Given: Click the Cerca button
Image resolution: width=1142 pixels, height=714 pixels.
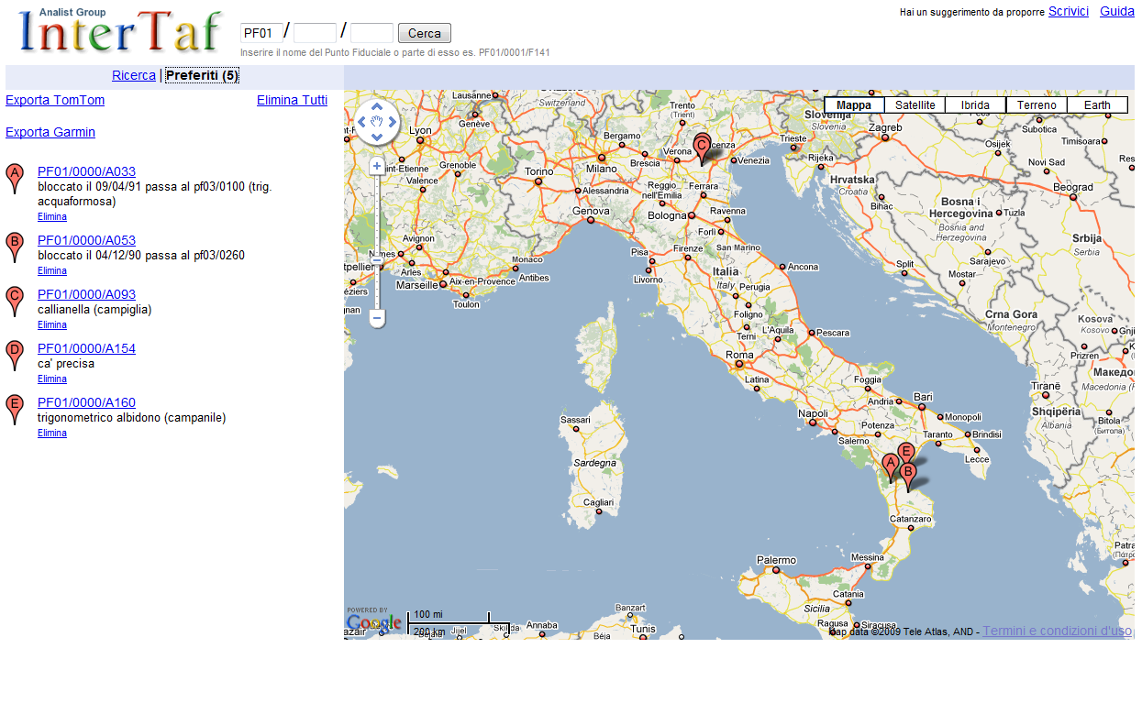Looking at the screenshot, I should tap(425, 33).
